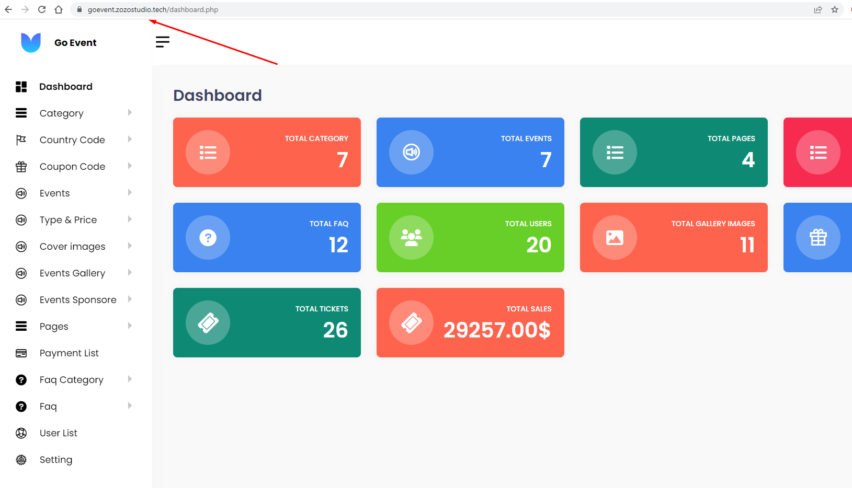This screenshot has height=488, width=852.
Task: Click the Total FAQ question mark icon
Action: click(208, 238)
